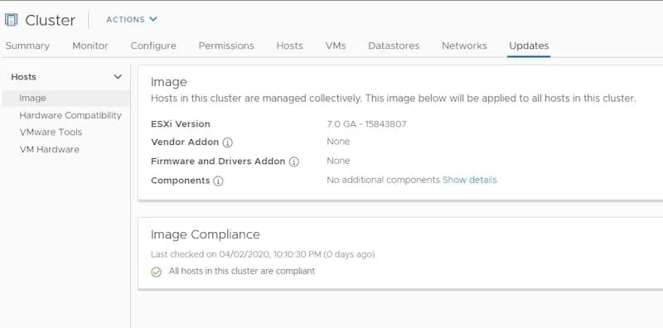
Task: Click the green compliance checkmark icon
Action: 157,273
